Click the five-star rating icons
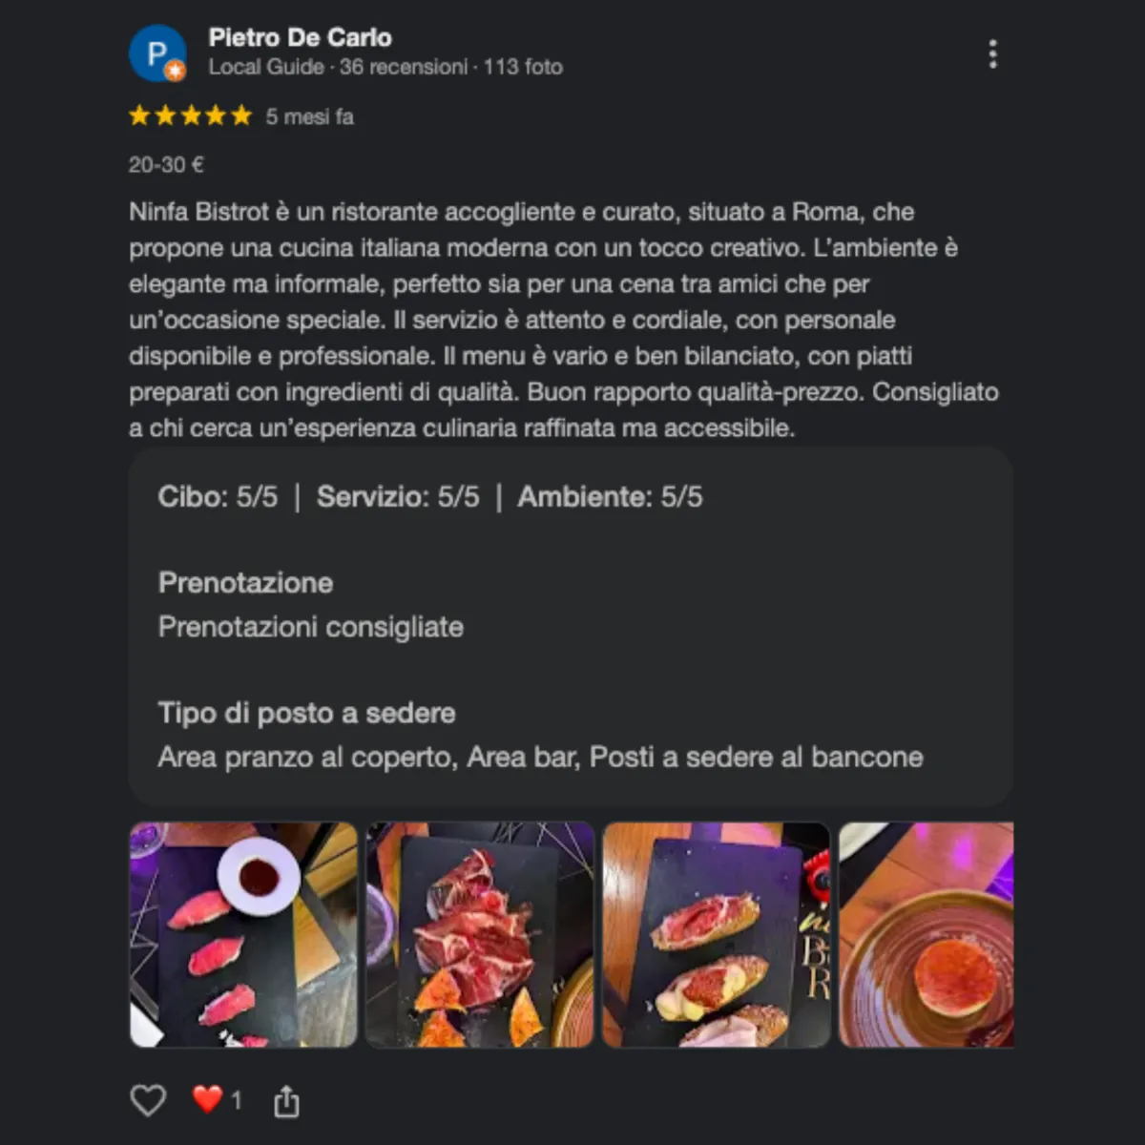1145x1145 pixels. (x=191, y=115)
